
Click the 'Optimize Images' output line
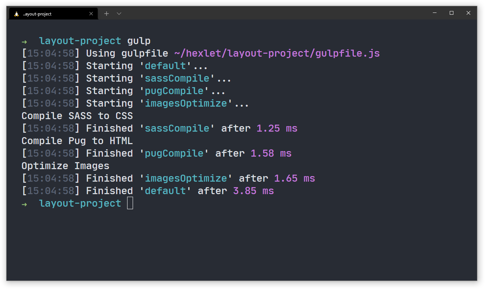point(65,166)
